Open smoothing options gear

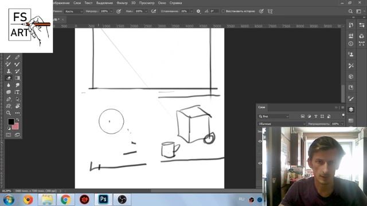click(198, 11)
